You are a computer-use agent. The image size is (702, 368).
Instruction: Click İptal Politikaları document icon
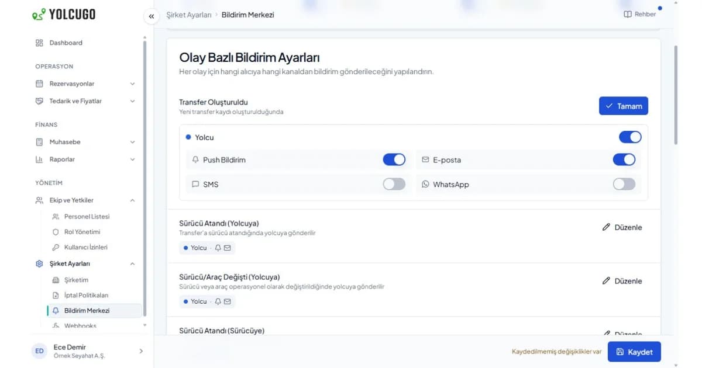(x=56, y=295)
